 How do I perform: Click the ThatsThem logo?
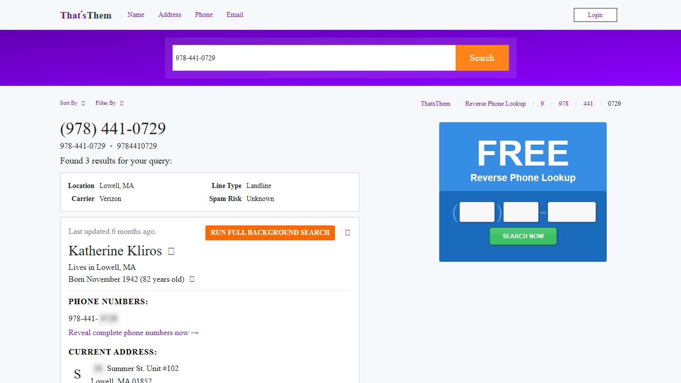86,15
